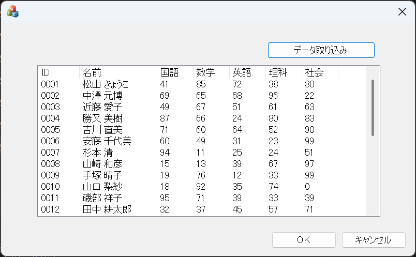416x257 pixels.
Task: Cancel with the キャンセル button
Action: coord(373,240)
